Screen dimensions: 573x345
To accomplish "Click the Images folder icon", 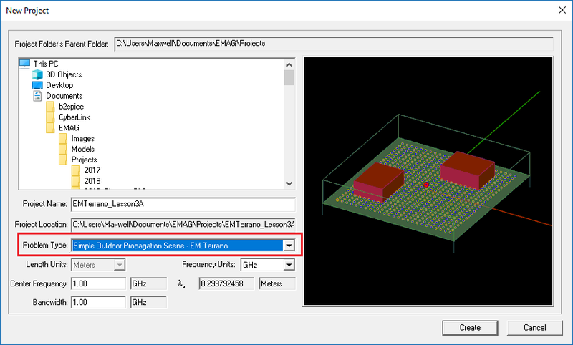I will pos(63,139).
